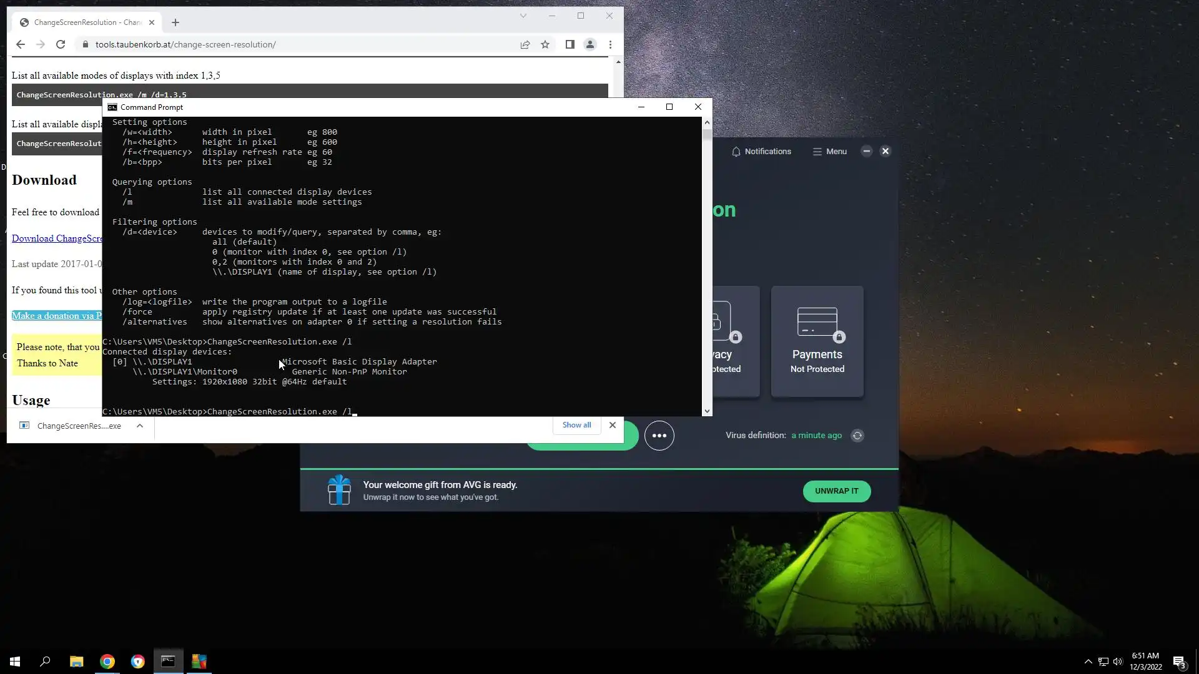Open Chrome three-dot menu
The width and height of the screenshot is (1199, 674).
[x=610, y=44]
